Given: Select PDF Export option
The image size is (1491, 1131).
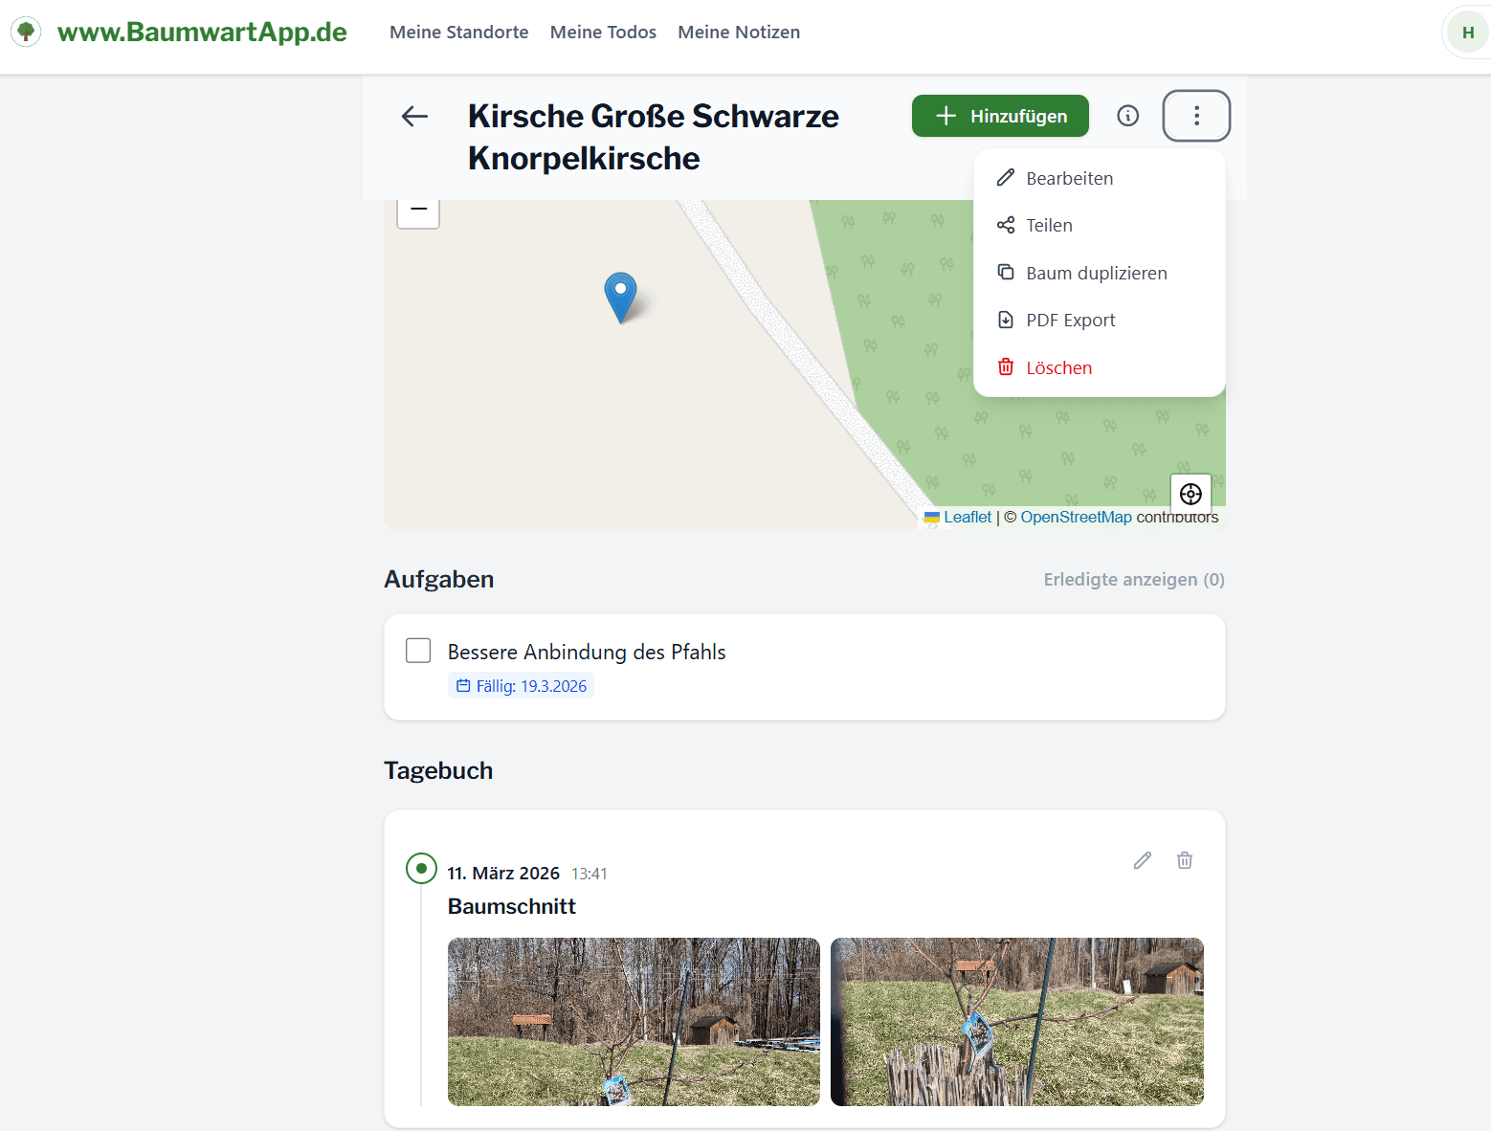Looking at the screenshot, I should [1070, 321].
